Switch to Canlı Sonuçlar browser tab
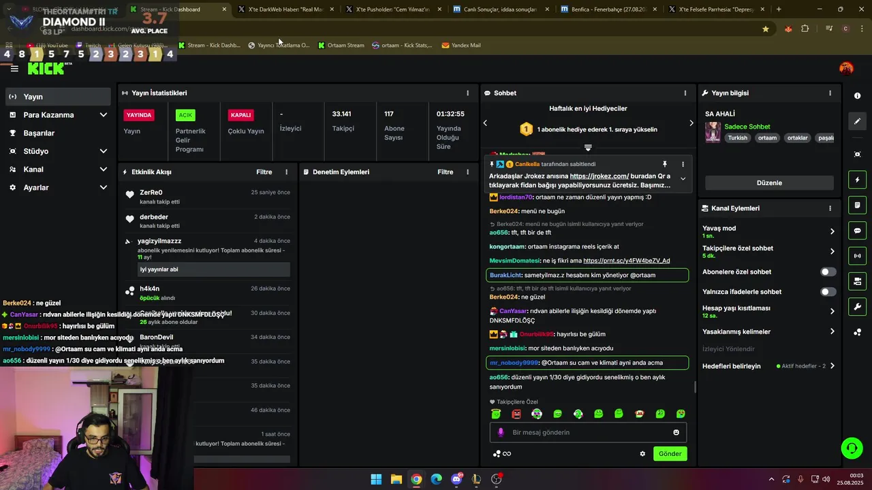The width and height of the screenshot is (872, 490). point(500,10)
